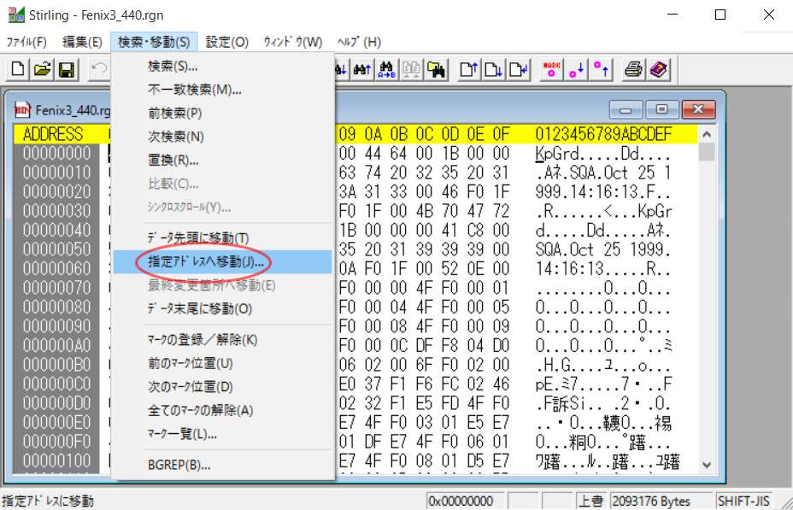Click the search upward binoculars icon
The image size is (793, 510).
[x=362, y=69]
